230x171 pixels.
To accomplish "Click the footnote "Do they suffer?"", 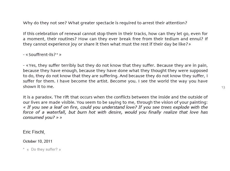I will coord(44,149).
